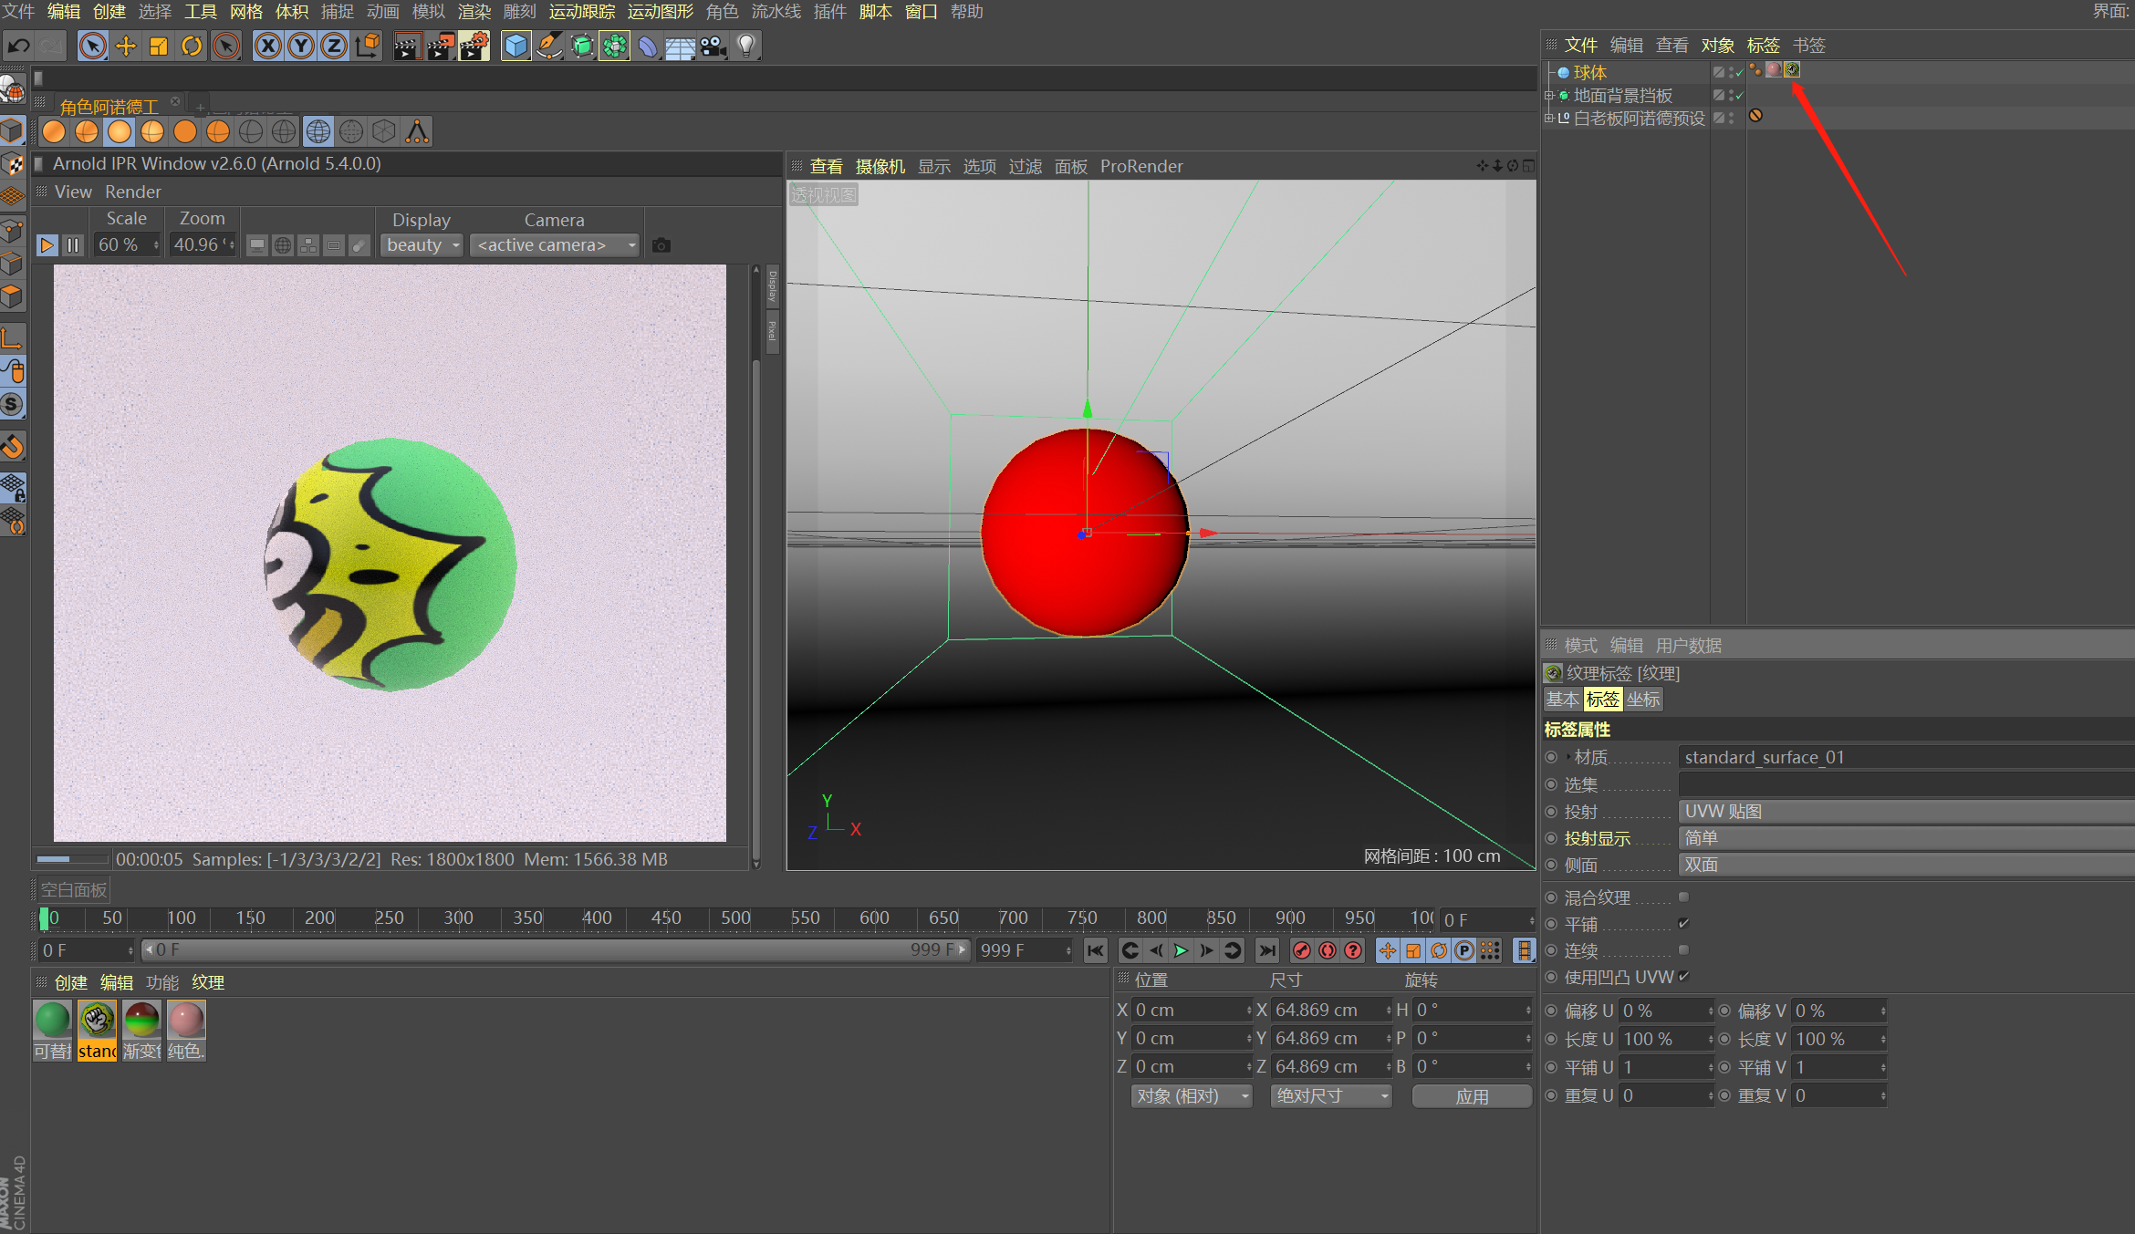The image size is (2135, 1234).
Task: Click the light bulb icon
Action: [x=746, y=46]
